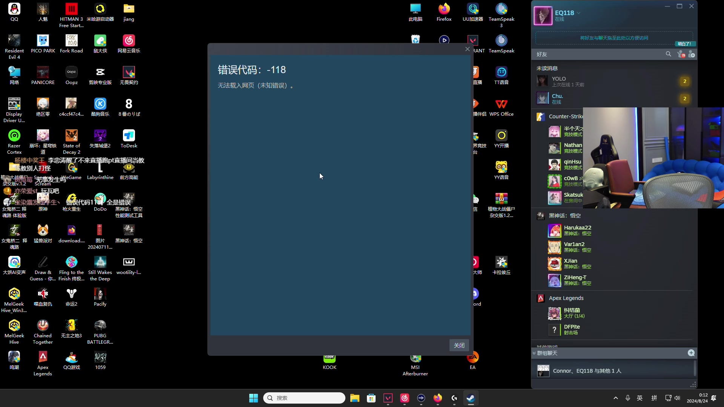Toggle visibility of friend notifications
The height and width of the screenshot is (407, 724).
(681, 54)
